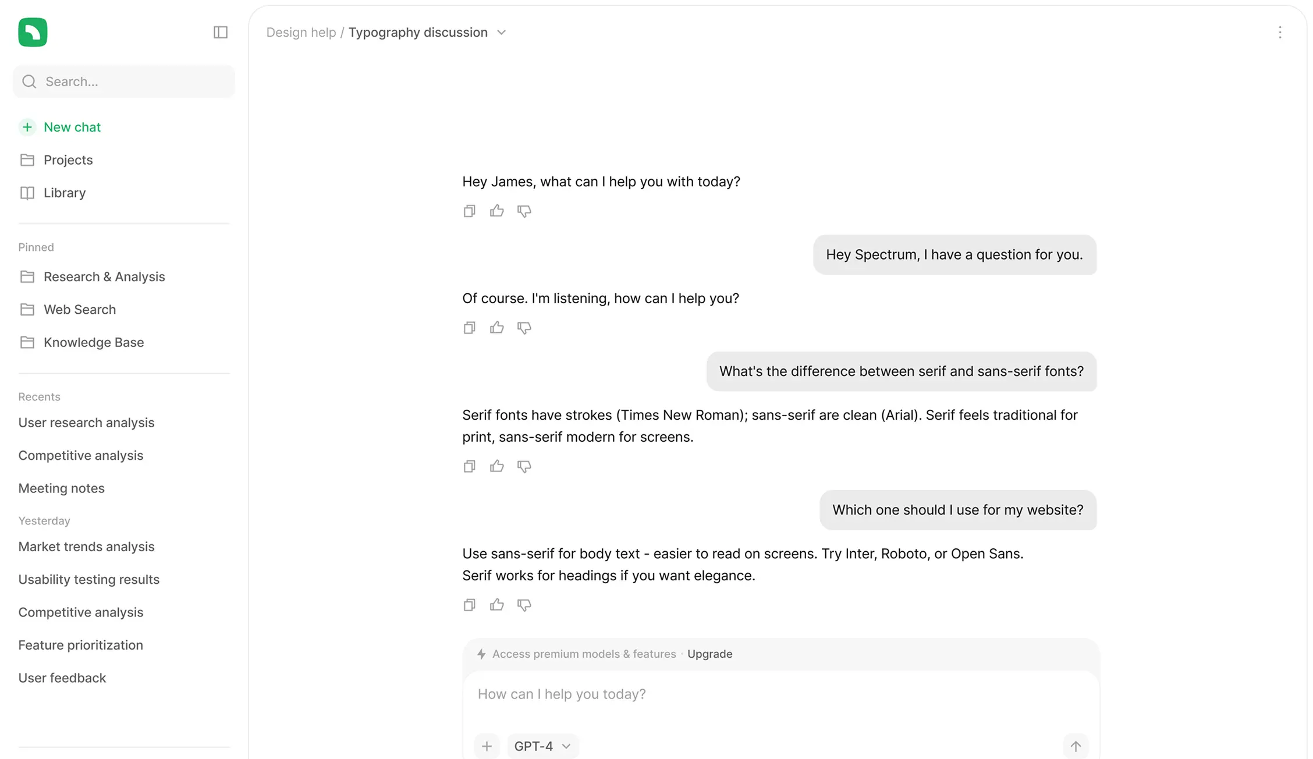Thumbs up the serif fonts response
The height and width of the screenshot is (759, 1313).
click(x=496, y=466)
